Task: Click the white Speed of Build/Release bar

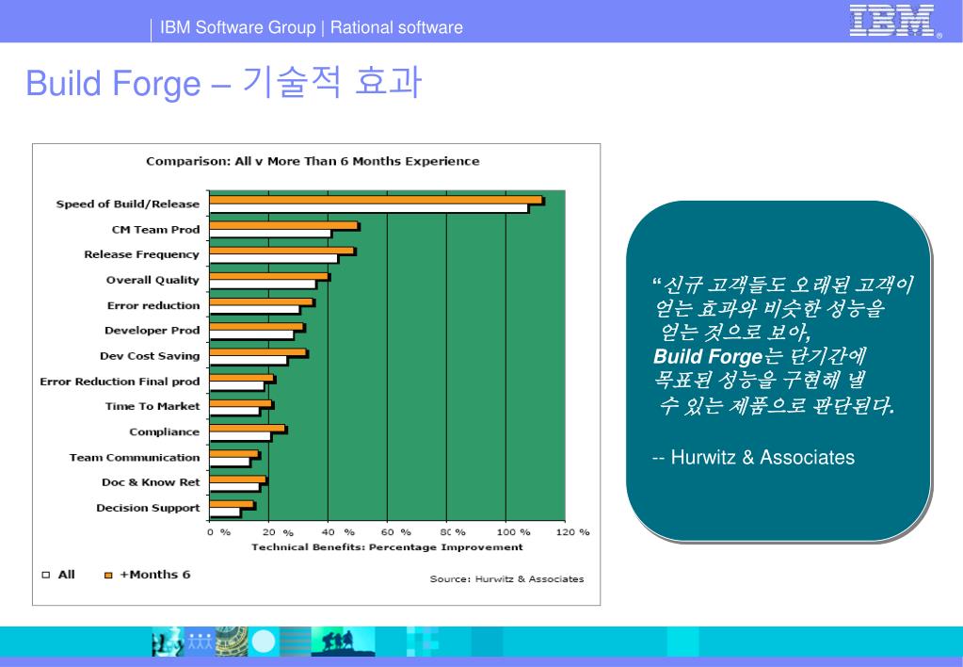Action: [368, 208]
